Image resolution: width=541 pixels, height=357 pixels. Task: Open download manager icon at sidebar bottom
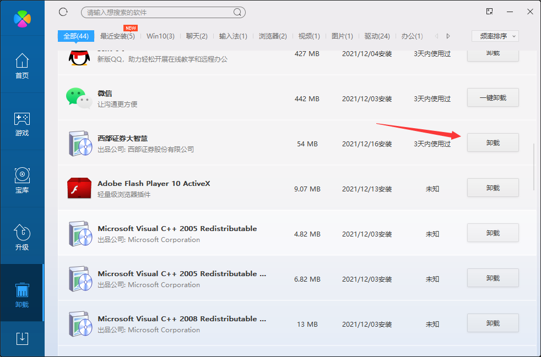[x=22, y=338]
